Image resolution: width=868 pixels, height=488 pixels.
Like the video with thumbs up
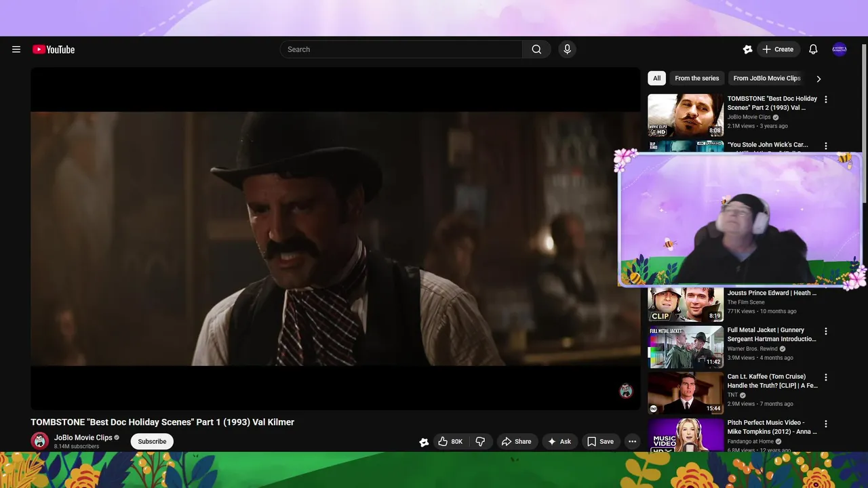[450, 441]
